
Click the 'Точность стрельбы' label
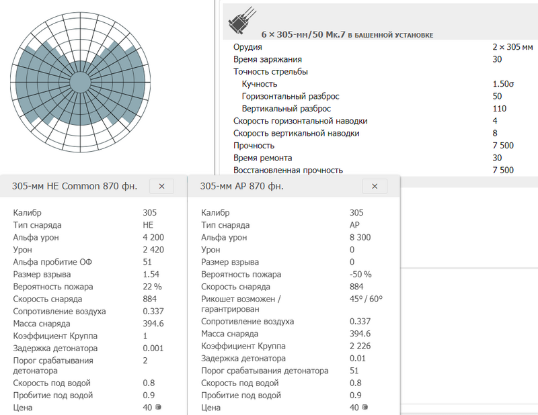pos(270,72)
